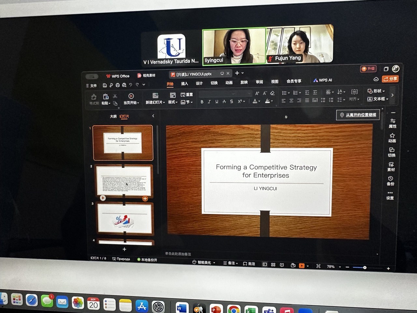Screen dimensions: 417x313
Task: Click the Clear Formatting eraser icon
Action: point(272,93)
